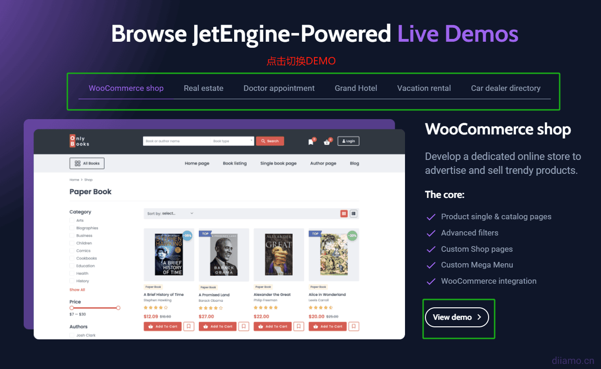The height and width of the screenshot is (369, 601).
Task: Open the bookmarks wishlist icon in header
Action: [x=311, y=142]
